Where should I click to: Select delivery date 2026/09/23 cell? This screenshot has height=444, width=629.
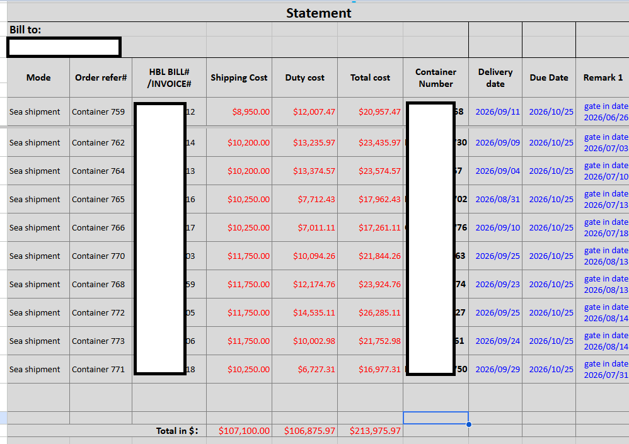pyautogui.click(x=495, y=284)
